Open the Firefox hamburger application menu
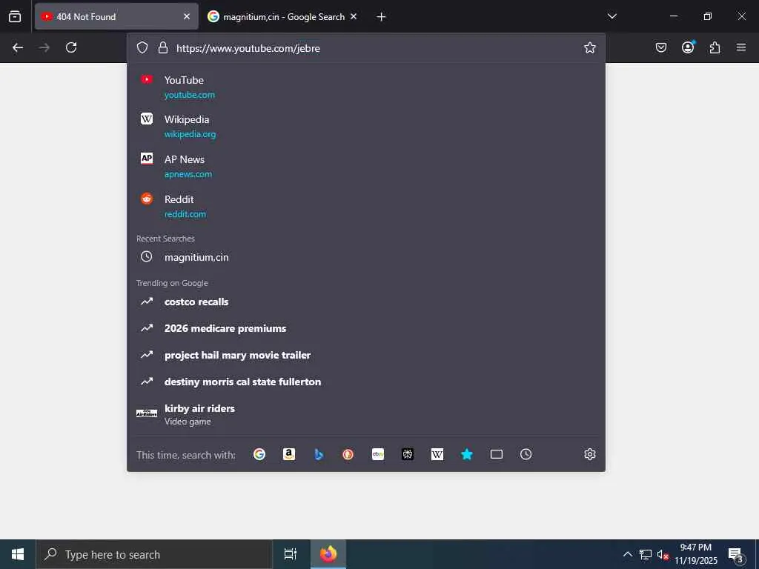The width and height of the screenshot is (759, 569). tap(741, 47)
